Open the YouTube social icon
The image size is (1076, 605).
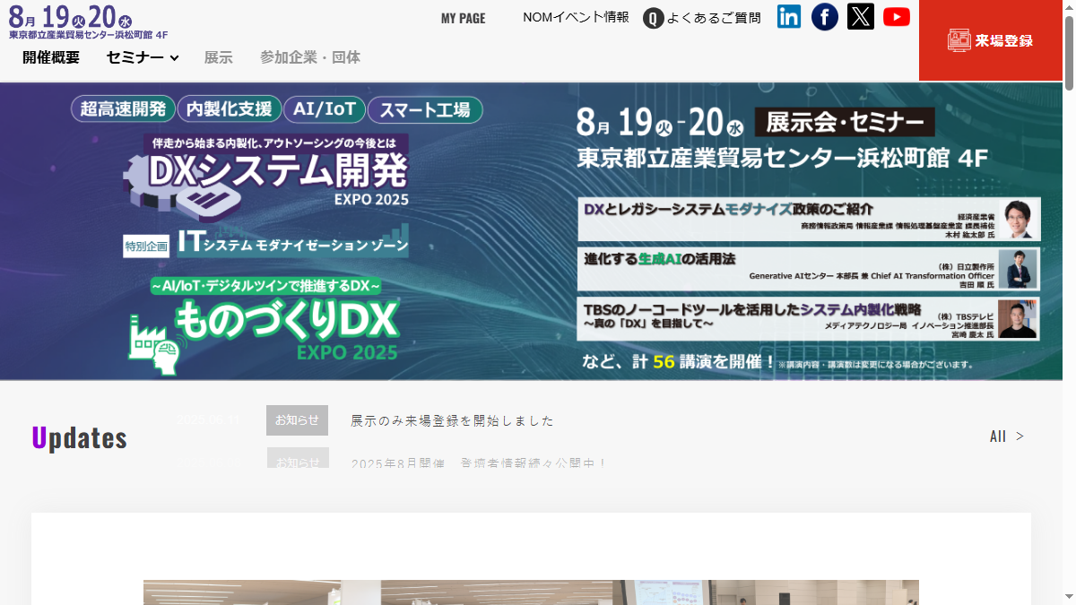[x=897, y=16]
